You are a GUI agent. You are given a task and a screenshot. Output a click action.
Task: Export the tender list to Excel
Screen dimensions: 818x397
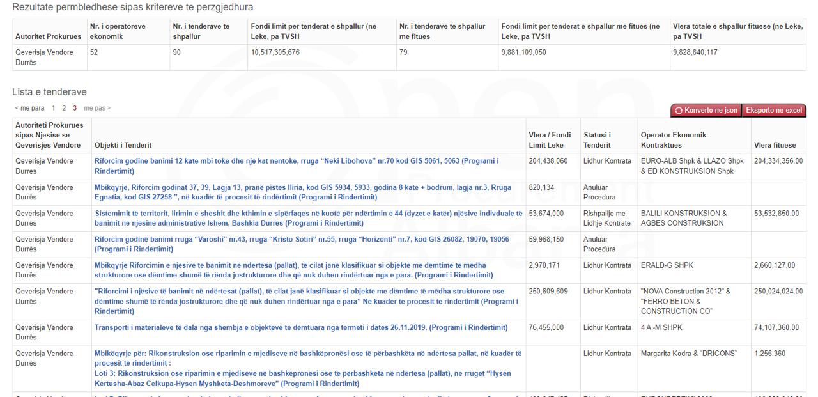(775, 111)
